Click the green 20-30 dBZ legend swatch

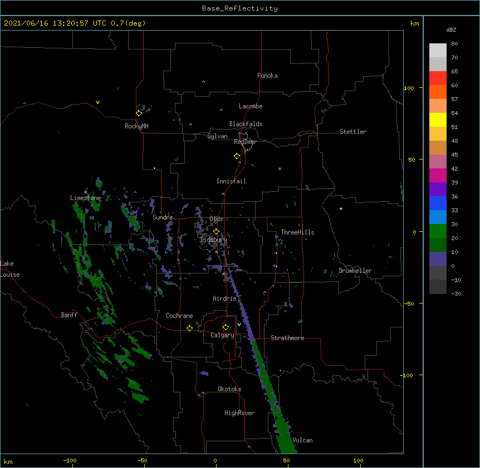click(438, 231)
